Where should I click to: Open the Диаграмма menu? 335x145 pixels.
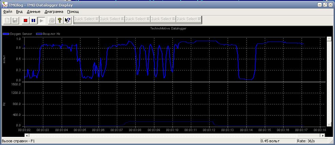54,12
